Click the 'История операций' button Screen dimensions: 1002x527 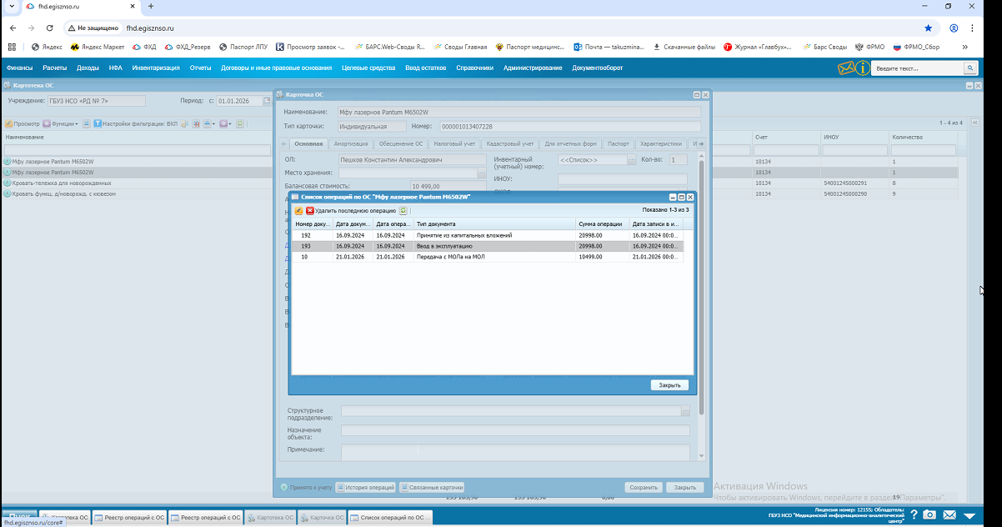(365, 487)
